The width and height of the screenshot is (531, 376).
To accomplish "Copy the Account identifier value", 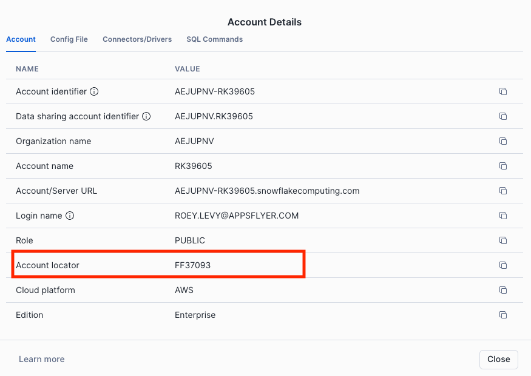I will point(502,91).
